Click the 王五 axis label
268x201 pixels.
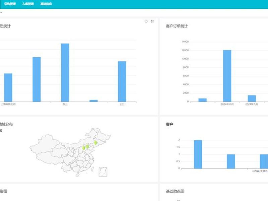tap(122, 104)
